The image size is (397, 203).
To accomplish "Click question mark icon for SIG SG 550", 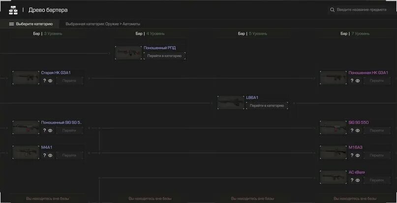I will (x=352, y=131).
